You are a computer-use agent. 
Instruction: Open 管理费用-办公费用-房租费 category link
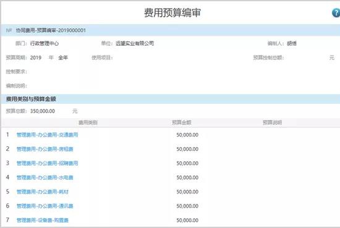click(x=45, y=149)
